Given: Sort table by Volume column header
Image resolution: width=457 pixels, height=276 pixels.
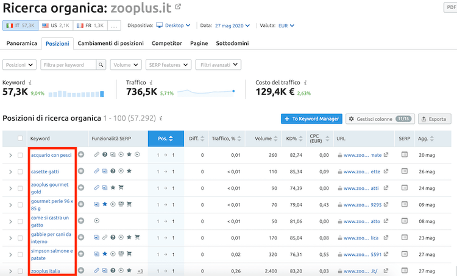Looking at the screenshot, I should coord(263,139).
